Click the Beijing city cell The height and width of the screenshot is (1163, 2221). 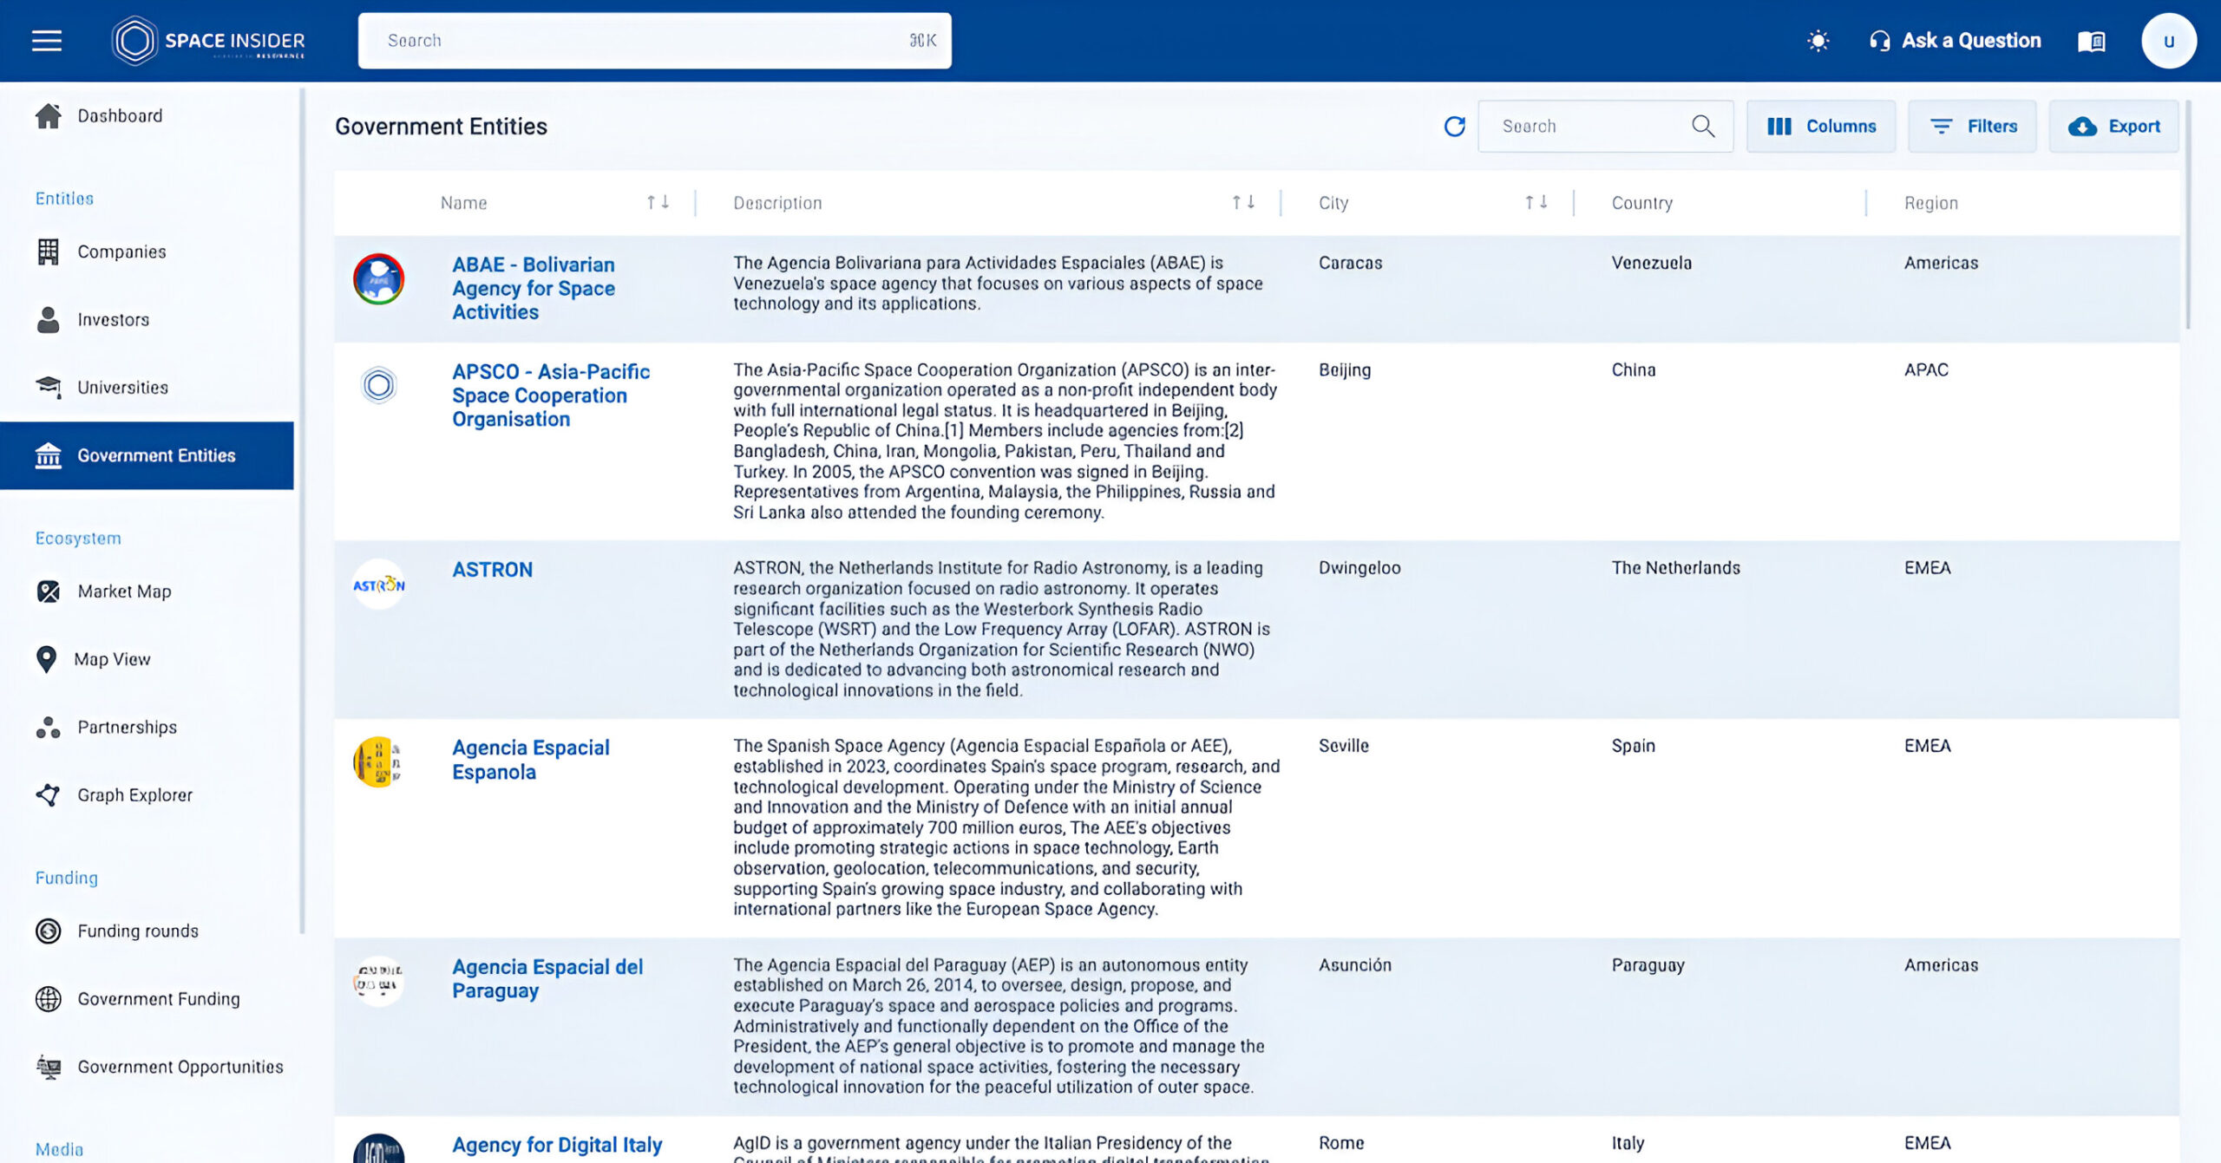point(1345,370)
